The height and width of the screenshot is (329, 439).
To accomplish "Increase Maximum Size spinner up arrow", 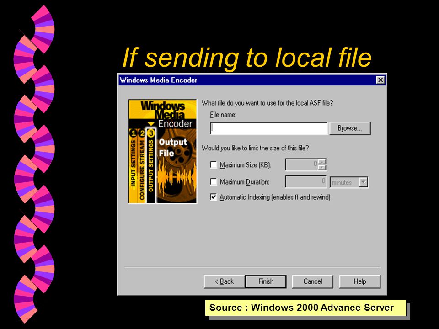I will tap(322, 162).
